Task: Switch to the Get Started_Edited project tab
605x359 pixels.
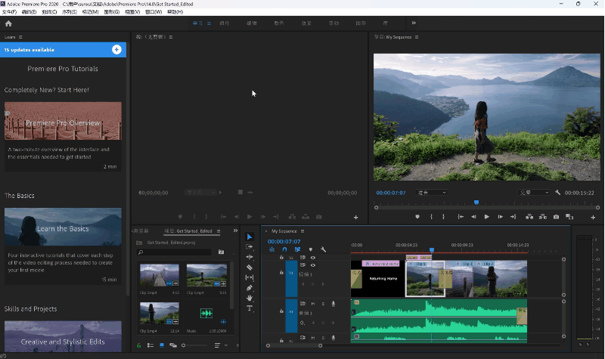Action: (x=188, y=231)
